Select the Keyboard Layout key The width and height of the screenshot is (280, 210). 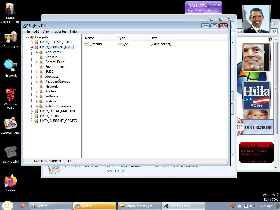57,81
